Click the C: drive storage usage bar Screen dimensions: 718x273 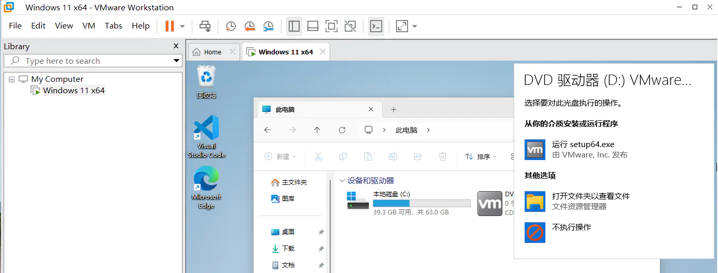pyautogui.click(x=422, y=203)
